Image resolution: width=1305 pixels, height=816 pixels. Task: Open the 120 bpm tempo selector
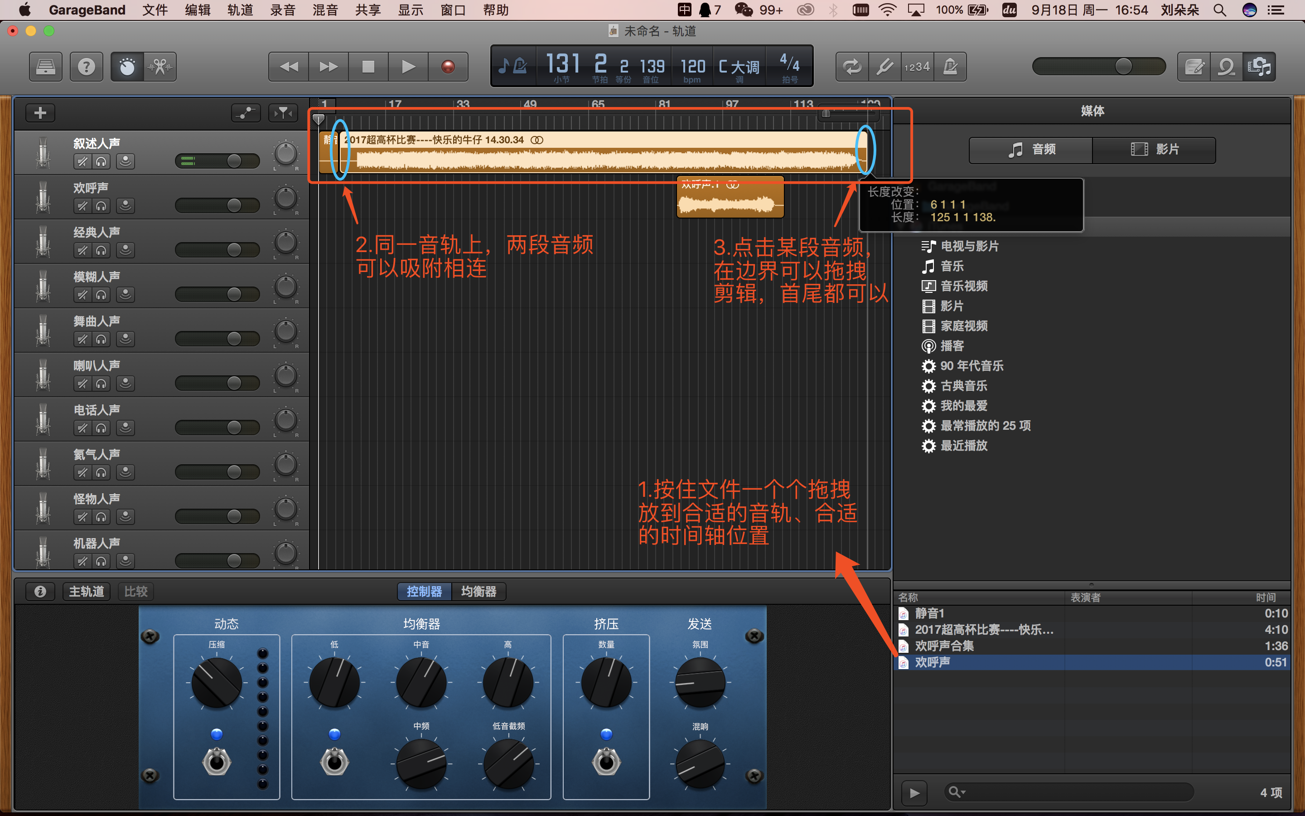(x=692, y=66)
